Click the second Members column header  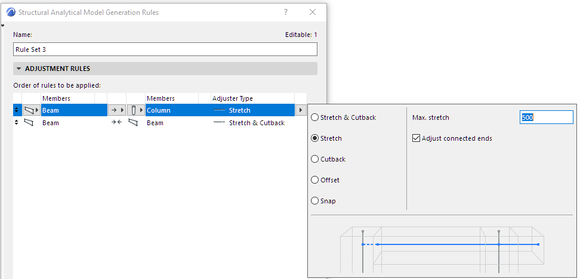[x=172, y=98]
